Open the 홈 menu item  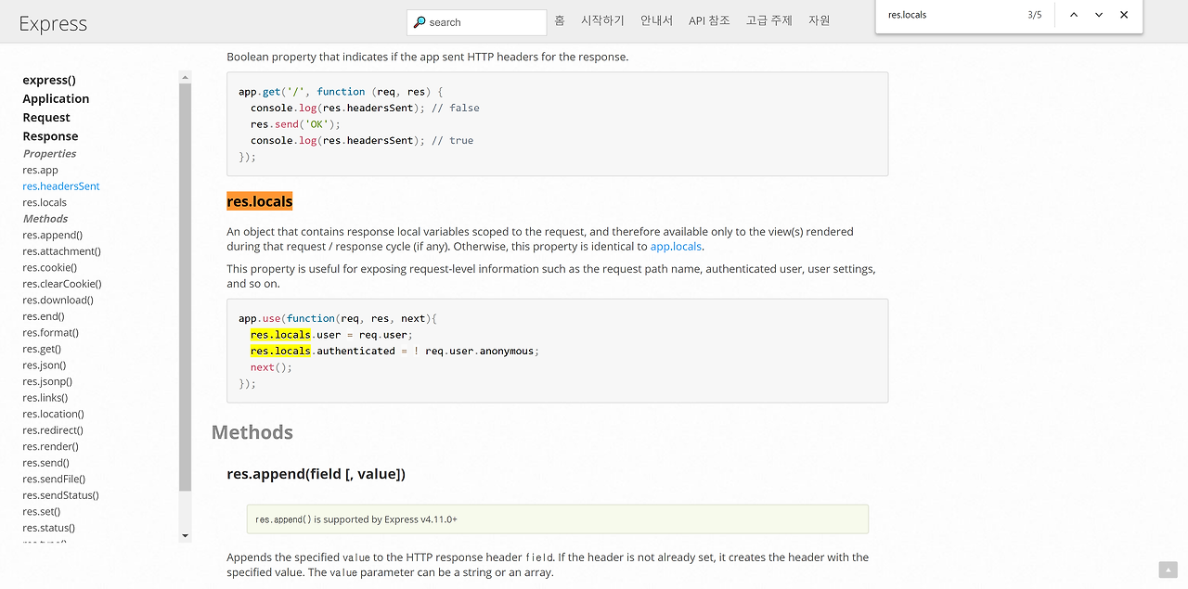pos(560,20)
